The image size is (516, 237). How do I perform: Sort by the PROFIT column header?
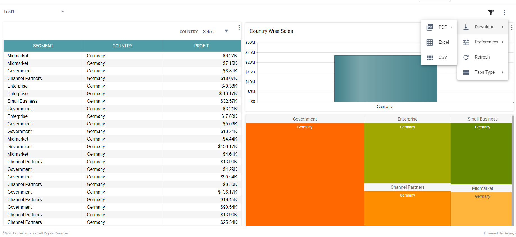(201, 46)
